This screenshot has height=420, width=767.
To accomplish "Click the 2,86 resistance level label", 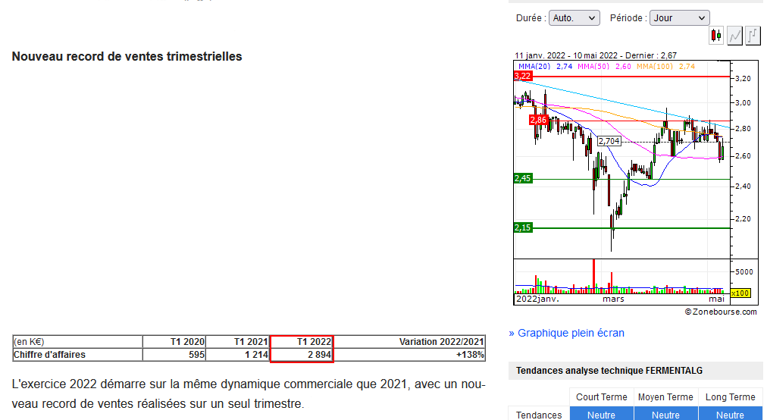I will click(538, 120).
